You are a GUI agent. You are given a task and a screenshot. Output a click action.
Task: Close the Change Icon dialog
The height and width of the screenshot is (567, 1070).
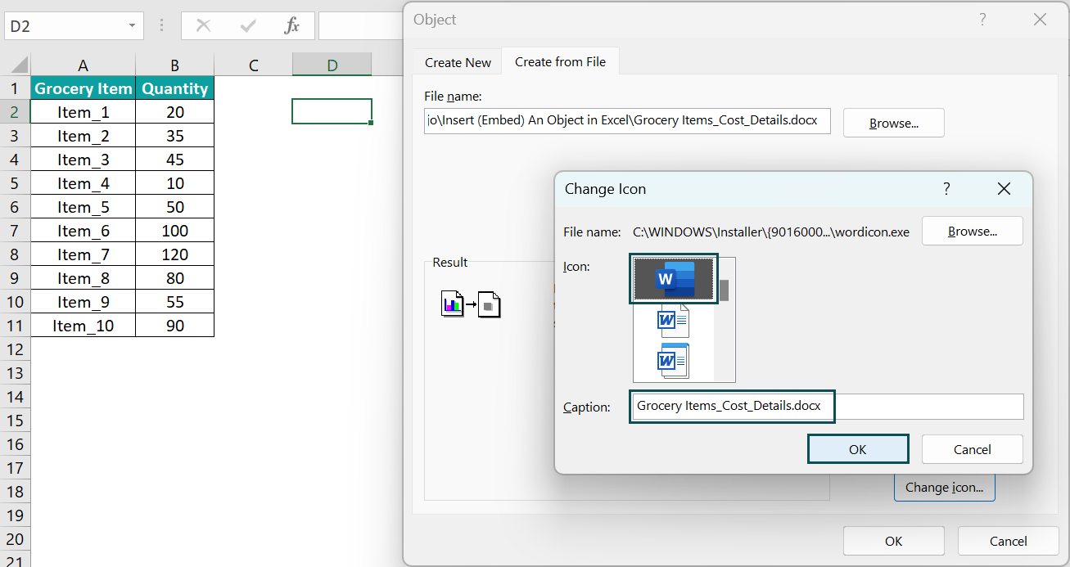[x=1004, y=189]
